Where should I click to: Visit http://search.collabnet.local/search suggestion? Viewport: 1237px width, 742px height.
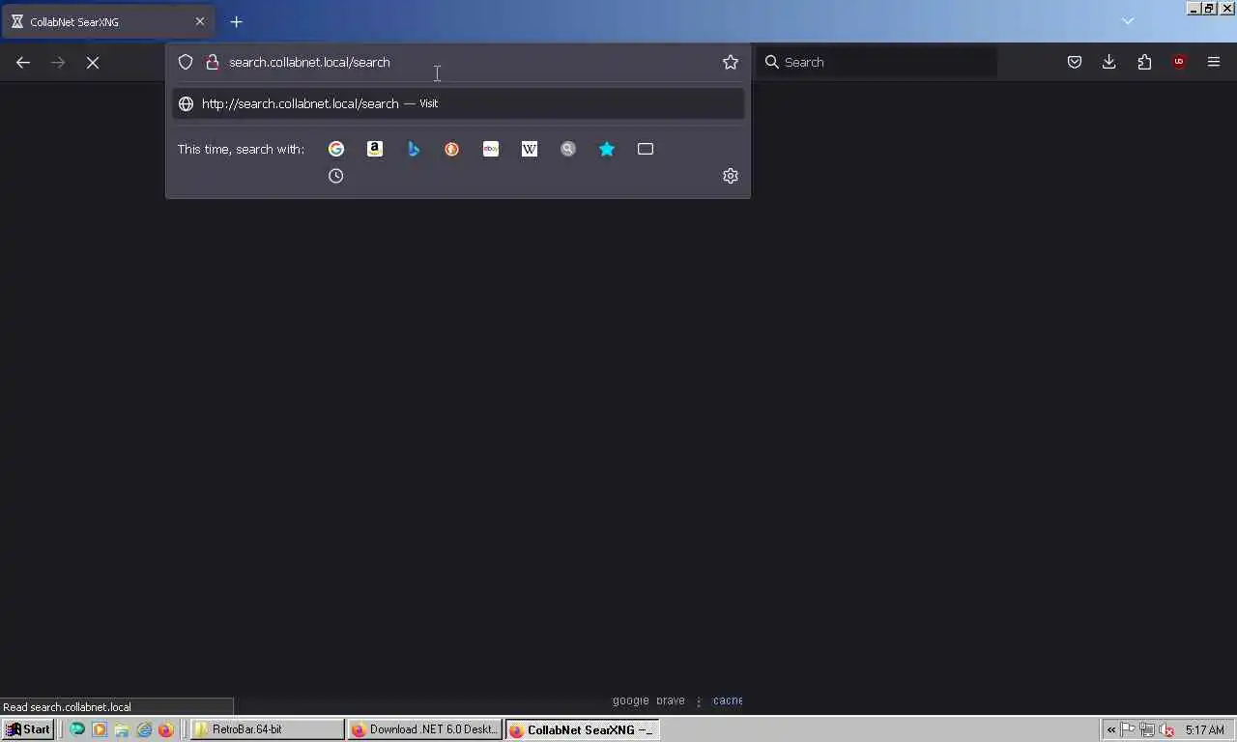pos(458,103)
